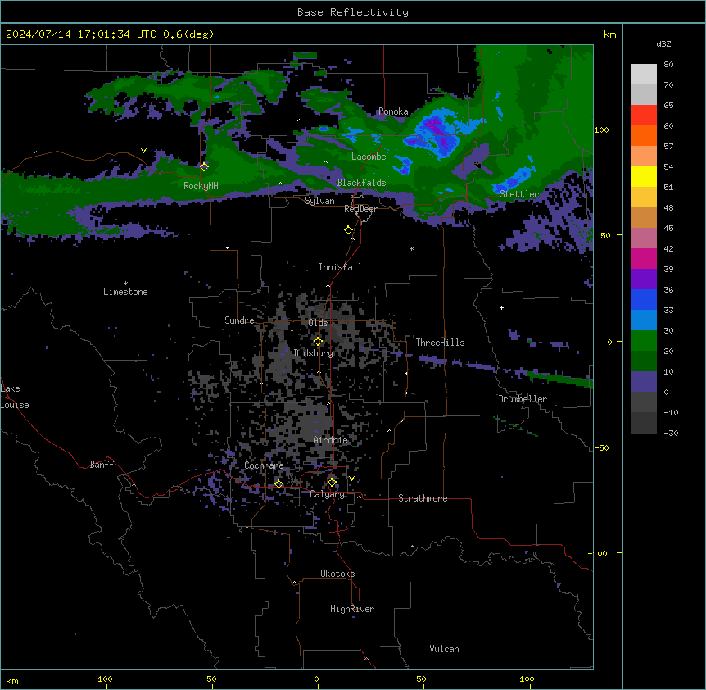This screenshot has width=706, height=690.
Task: Click the Limestone label
Action: [125, 292]
